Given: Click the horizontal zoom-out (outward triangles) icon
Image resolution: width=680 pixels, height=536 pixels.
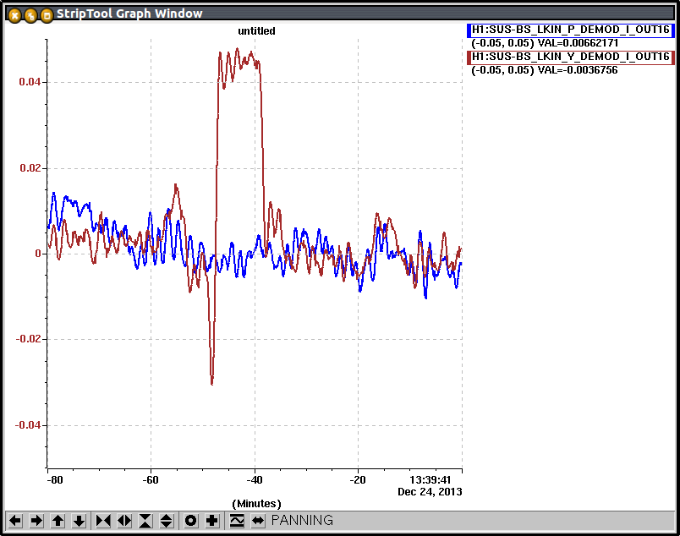Looking at the screenshot, I should 124,521.
